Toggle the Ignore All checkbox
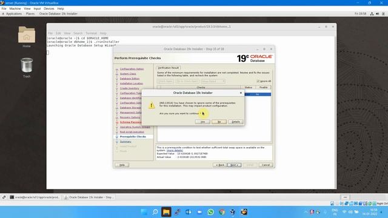Screen dimensions: 388x218 pyautogui.click(x=258, y=81)
